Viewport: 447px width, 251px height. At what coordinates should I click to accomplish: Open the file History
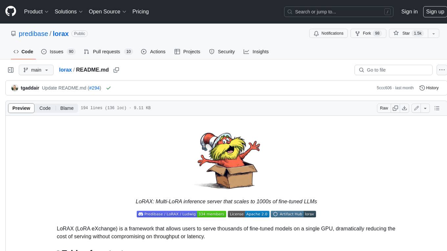pos(429,88)
